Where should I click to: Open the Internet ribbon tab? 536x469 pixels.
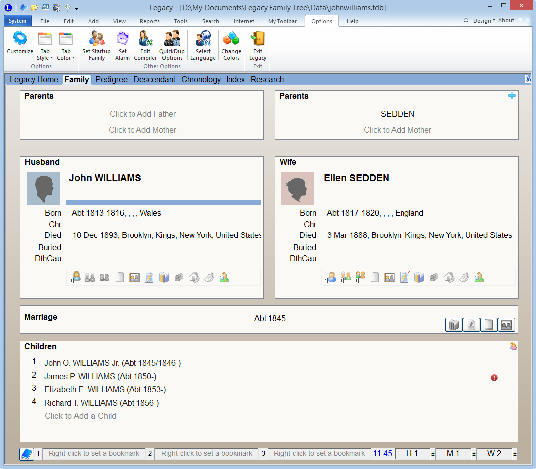coord(244,21)
